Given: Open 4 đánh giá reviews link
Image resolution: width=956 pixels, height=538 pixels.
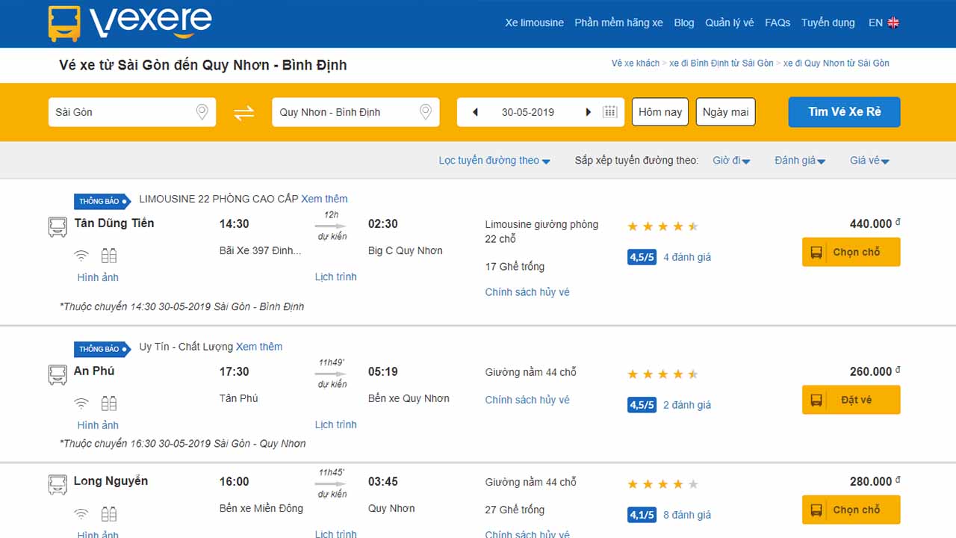Looking at the screenshot, I should (x=687, y=257).
